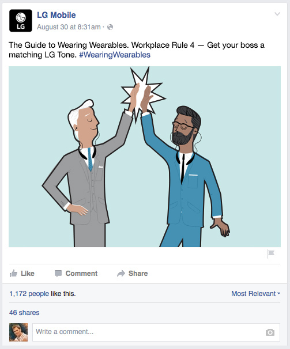
Task: Select the Comment button text
Action: coord(81,274)
